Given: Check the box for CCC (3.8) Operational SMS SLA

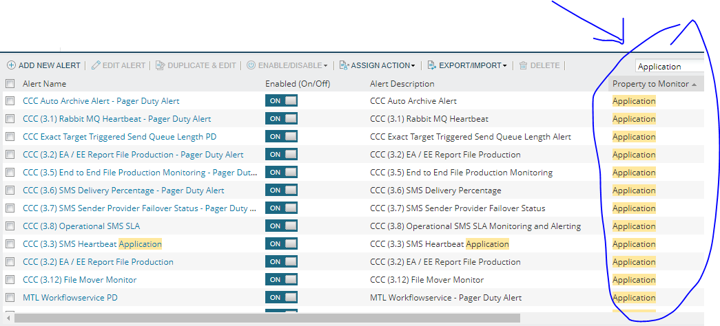Looking at the screenshot, I should (x=10, y=226).
